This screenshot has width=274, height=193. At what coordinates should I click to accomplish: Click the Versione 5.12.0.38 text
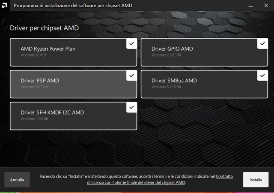tap(166, 87)
